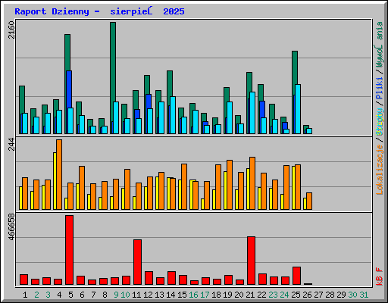Click green day label "9"
The image size is (388, 303).
pos(116,295)
